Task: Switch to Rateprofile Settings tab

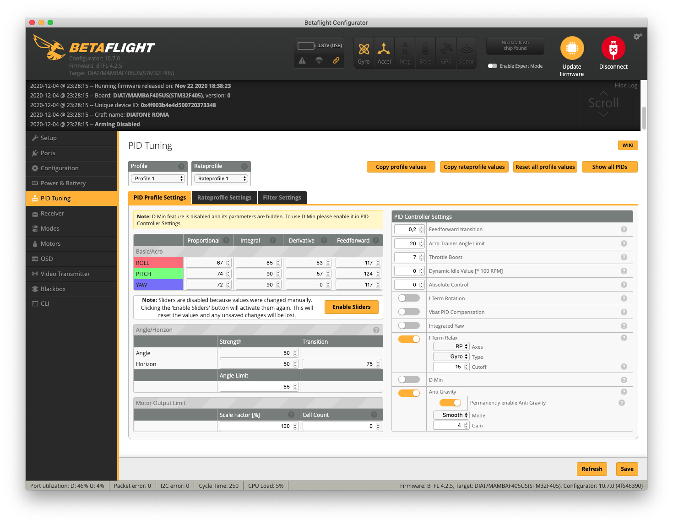Action: click(224, 198)
